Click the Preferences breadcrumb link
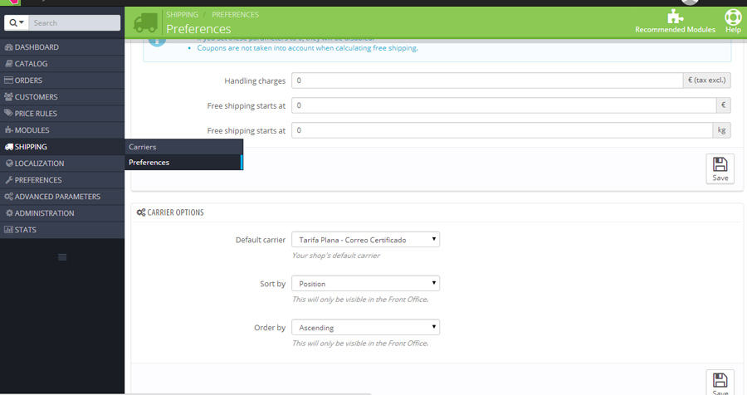The height and width of the screenshot is (395, 747). click(x=236, y=15)
